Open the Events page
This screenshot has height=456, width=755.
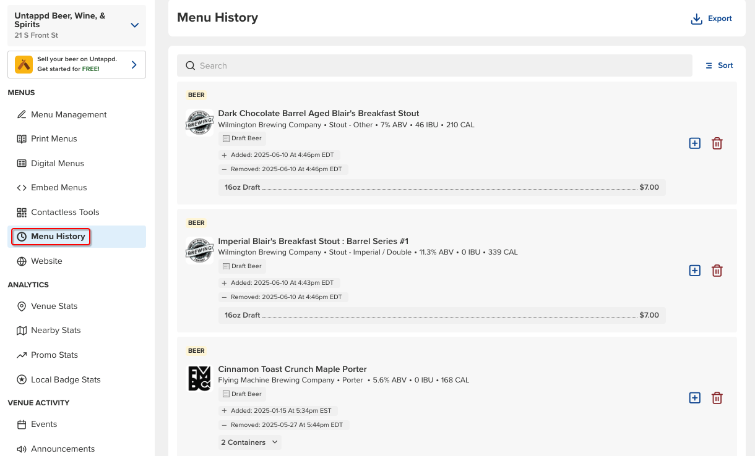[44, 424]
